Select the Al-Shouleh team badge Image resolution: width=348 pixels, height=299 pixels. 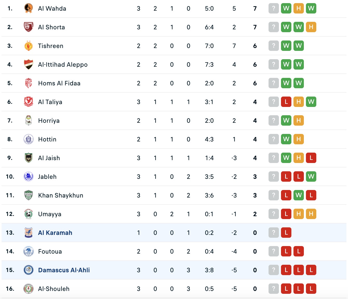(x=29, y=289)
